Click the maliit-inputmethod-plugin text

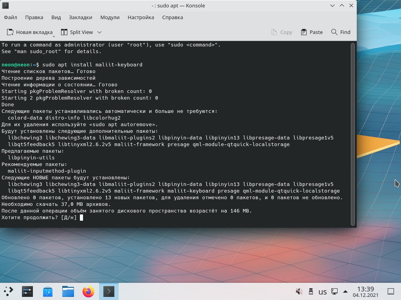[47, 171]
